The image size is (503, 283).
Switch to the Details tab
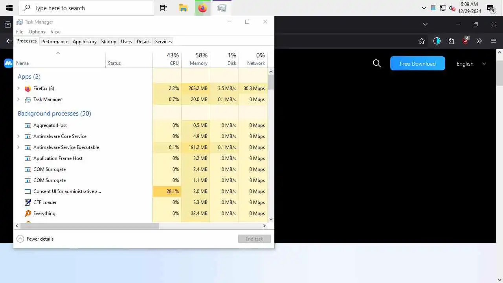click(143, 42)
